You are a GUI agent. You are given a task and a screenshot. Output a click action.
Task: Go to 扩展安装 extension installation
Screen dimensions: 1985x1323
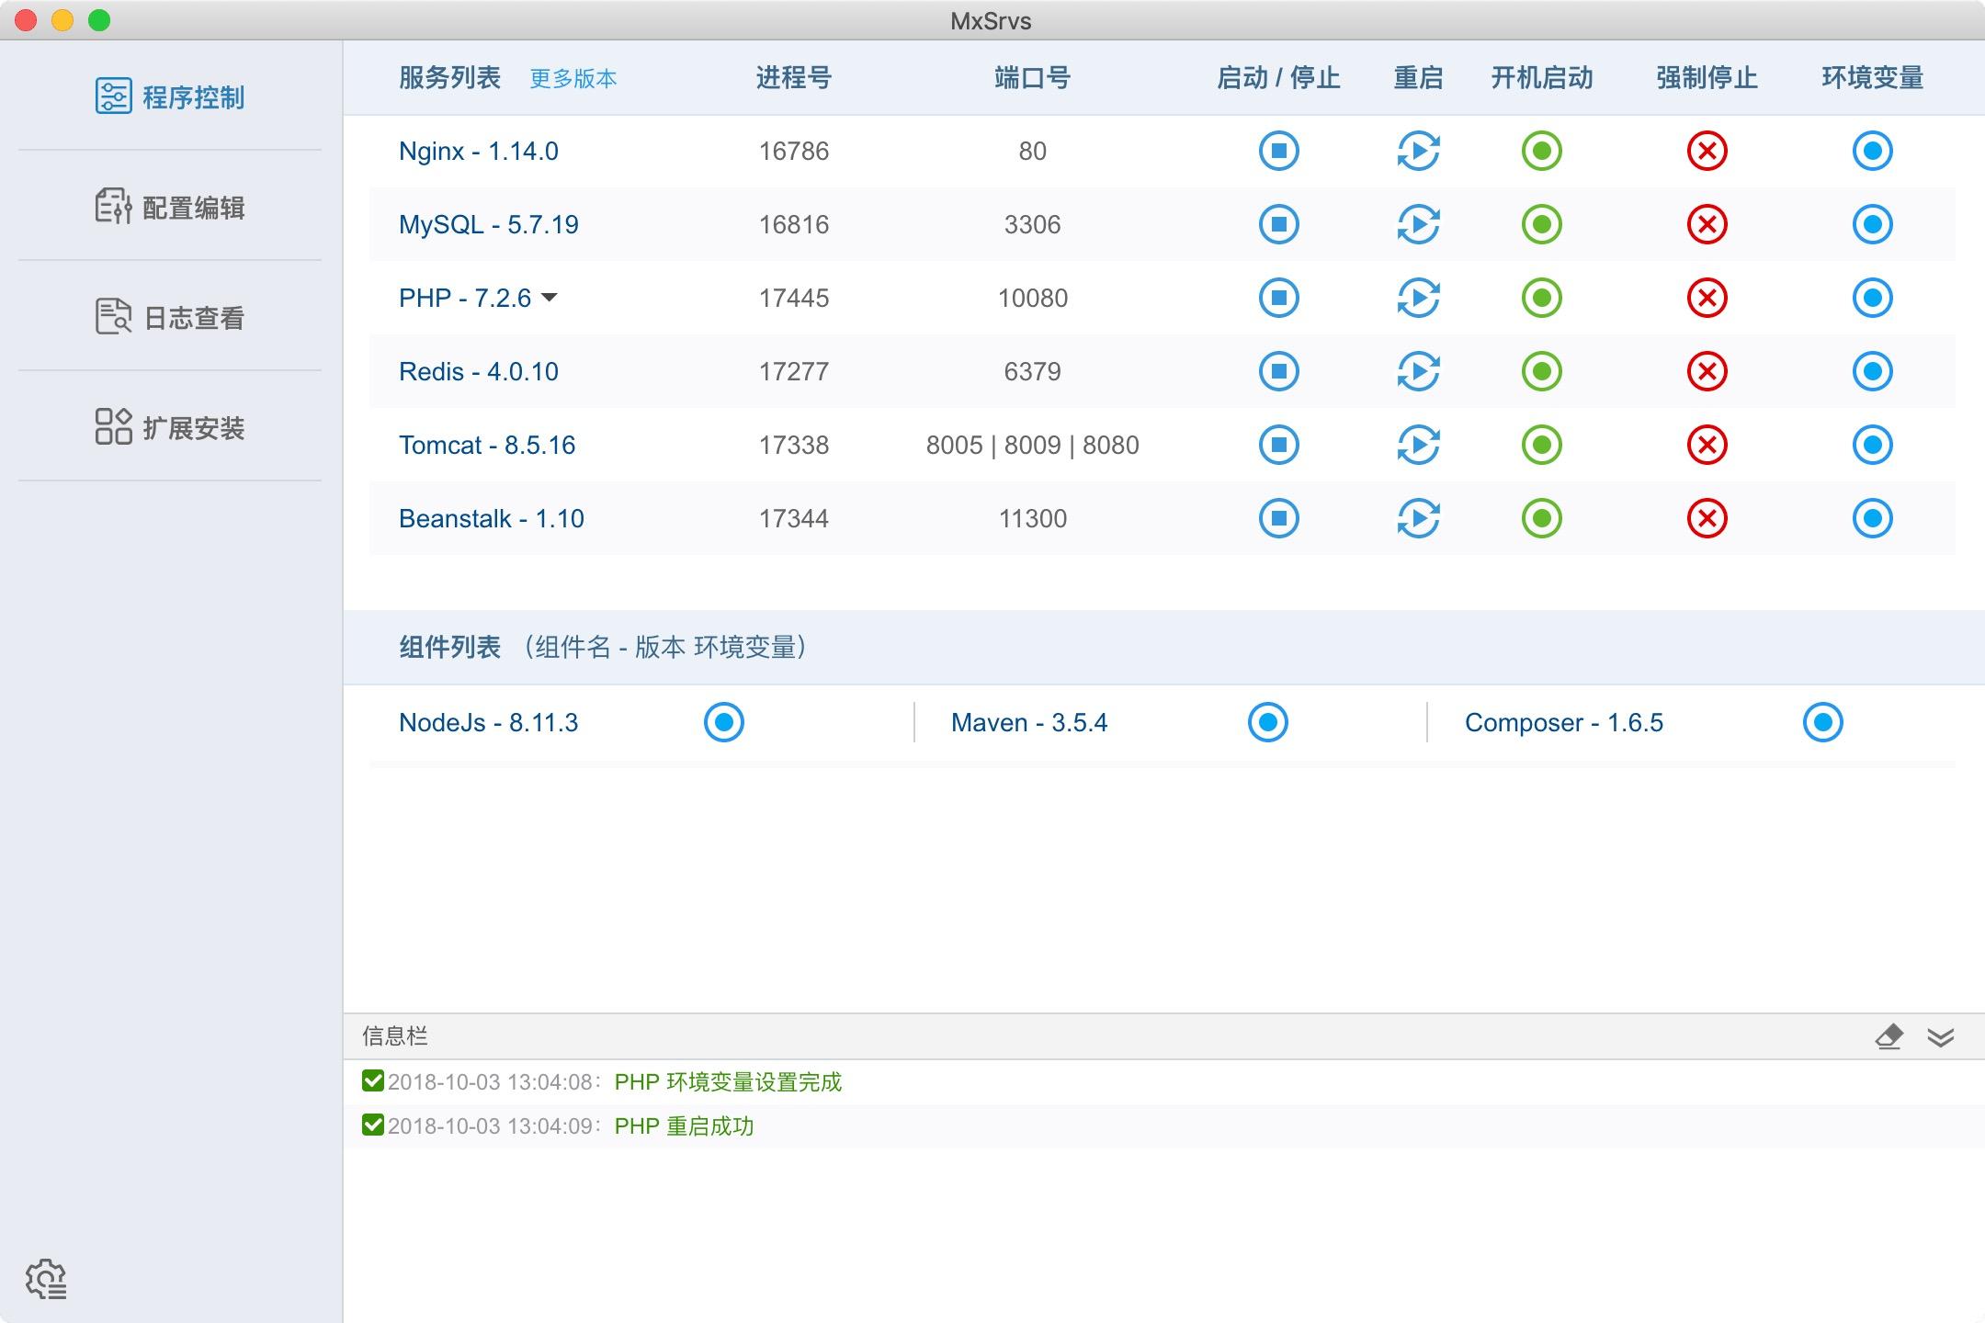coord(171,427)
